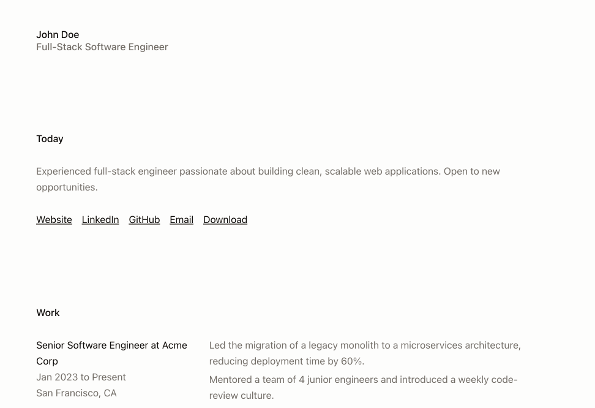Click the word 'opportunities.' in the summary
The width and height of the screenshot is (595, 408).
click(67, 187)
